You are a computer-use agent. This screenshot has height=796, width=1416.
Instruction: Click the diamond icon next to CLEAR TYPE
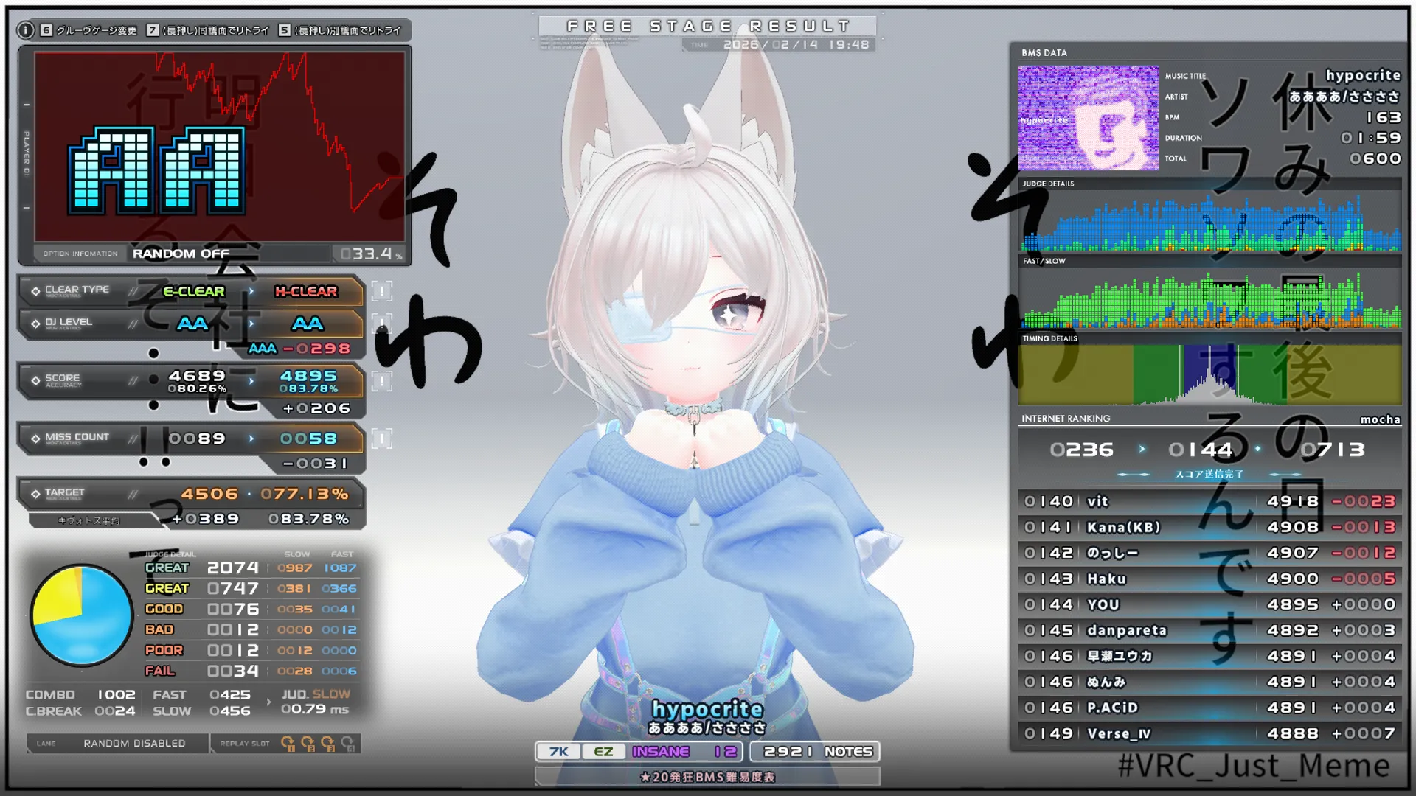click(x=35, y=291)
